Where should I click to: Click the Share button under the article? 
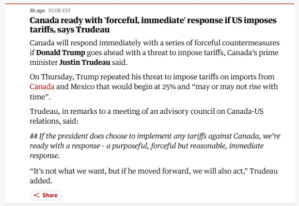(46, 195)
